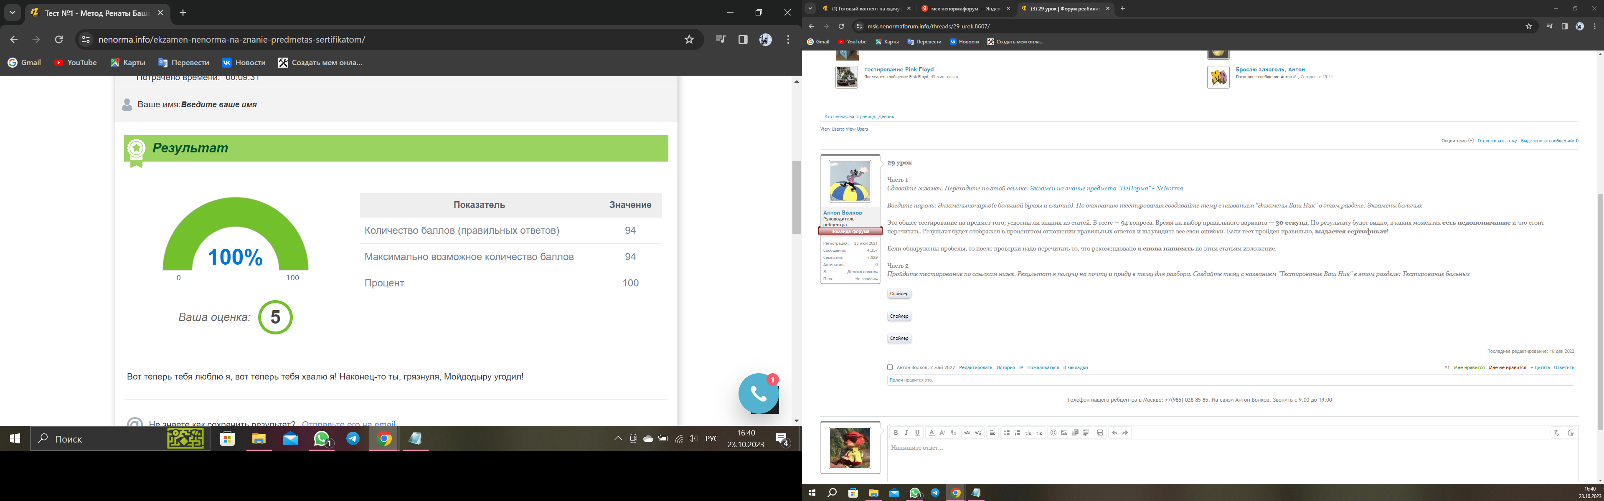This screenshot has height=501, width=1604.
Task: Select the 29 урок forum tab
Action: [x=1066, y=9]
